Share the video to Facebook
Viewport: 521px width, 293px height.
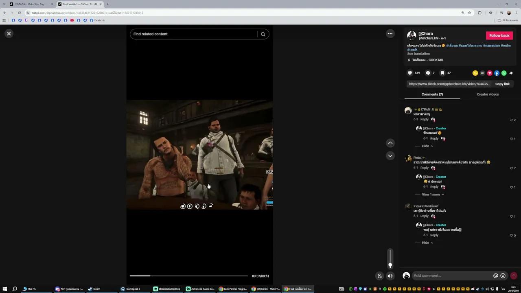[x=497, y=73]
